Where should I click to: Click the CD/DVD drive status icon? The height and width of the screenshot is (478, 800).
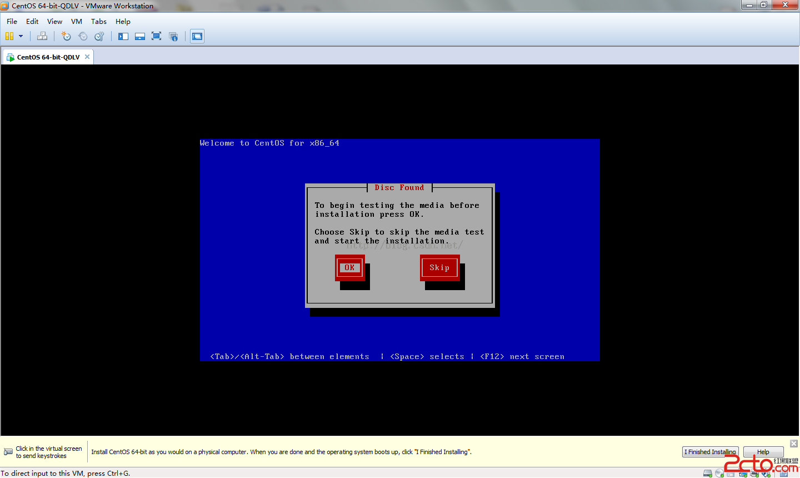pos(719,474)
